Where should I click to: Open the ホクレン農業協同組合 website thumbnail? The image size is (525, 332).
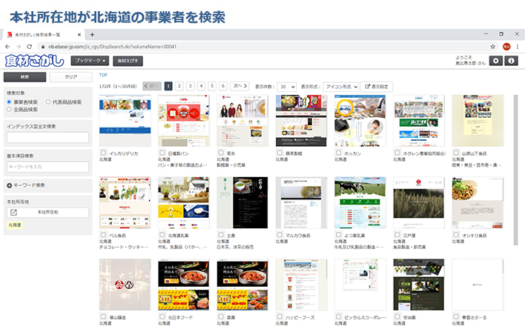point(419,121)
